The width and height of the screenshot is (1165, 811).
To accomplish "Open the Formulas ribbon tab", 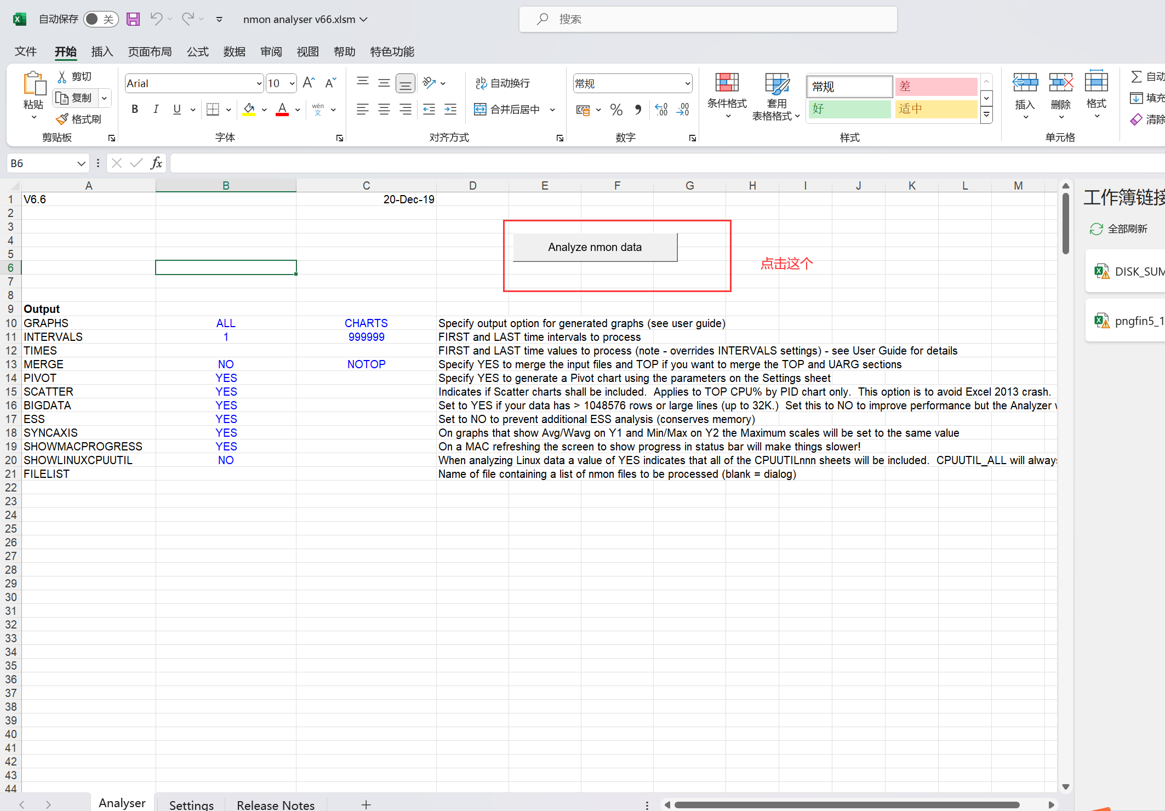I will coord(197,52).
